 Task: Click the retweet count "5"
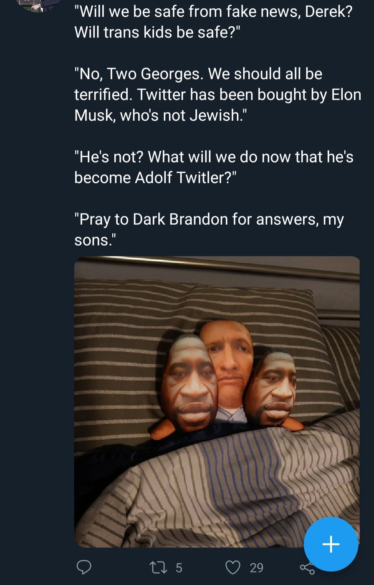click(179, 567)
